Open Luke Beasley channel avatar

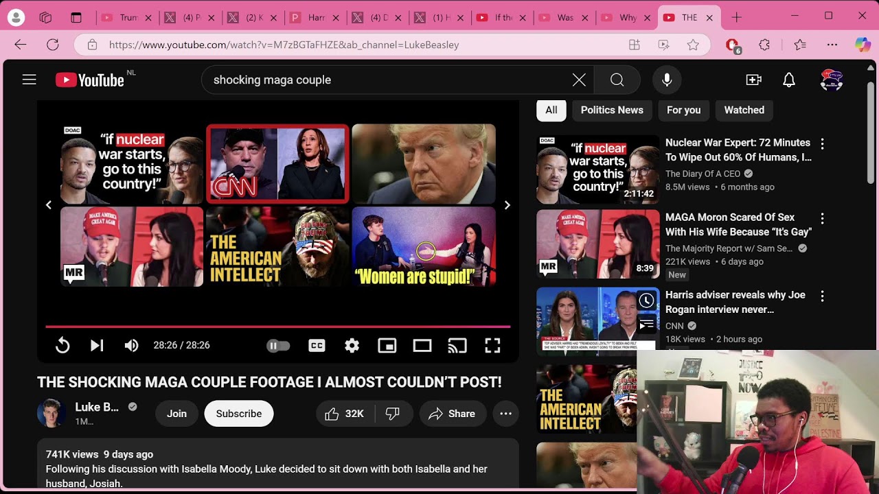click(x=52, y=413)
